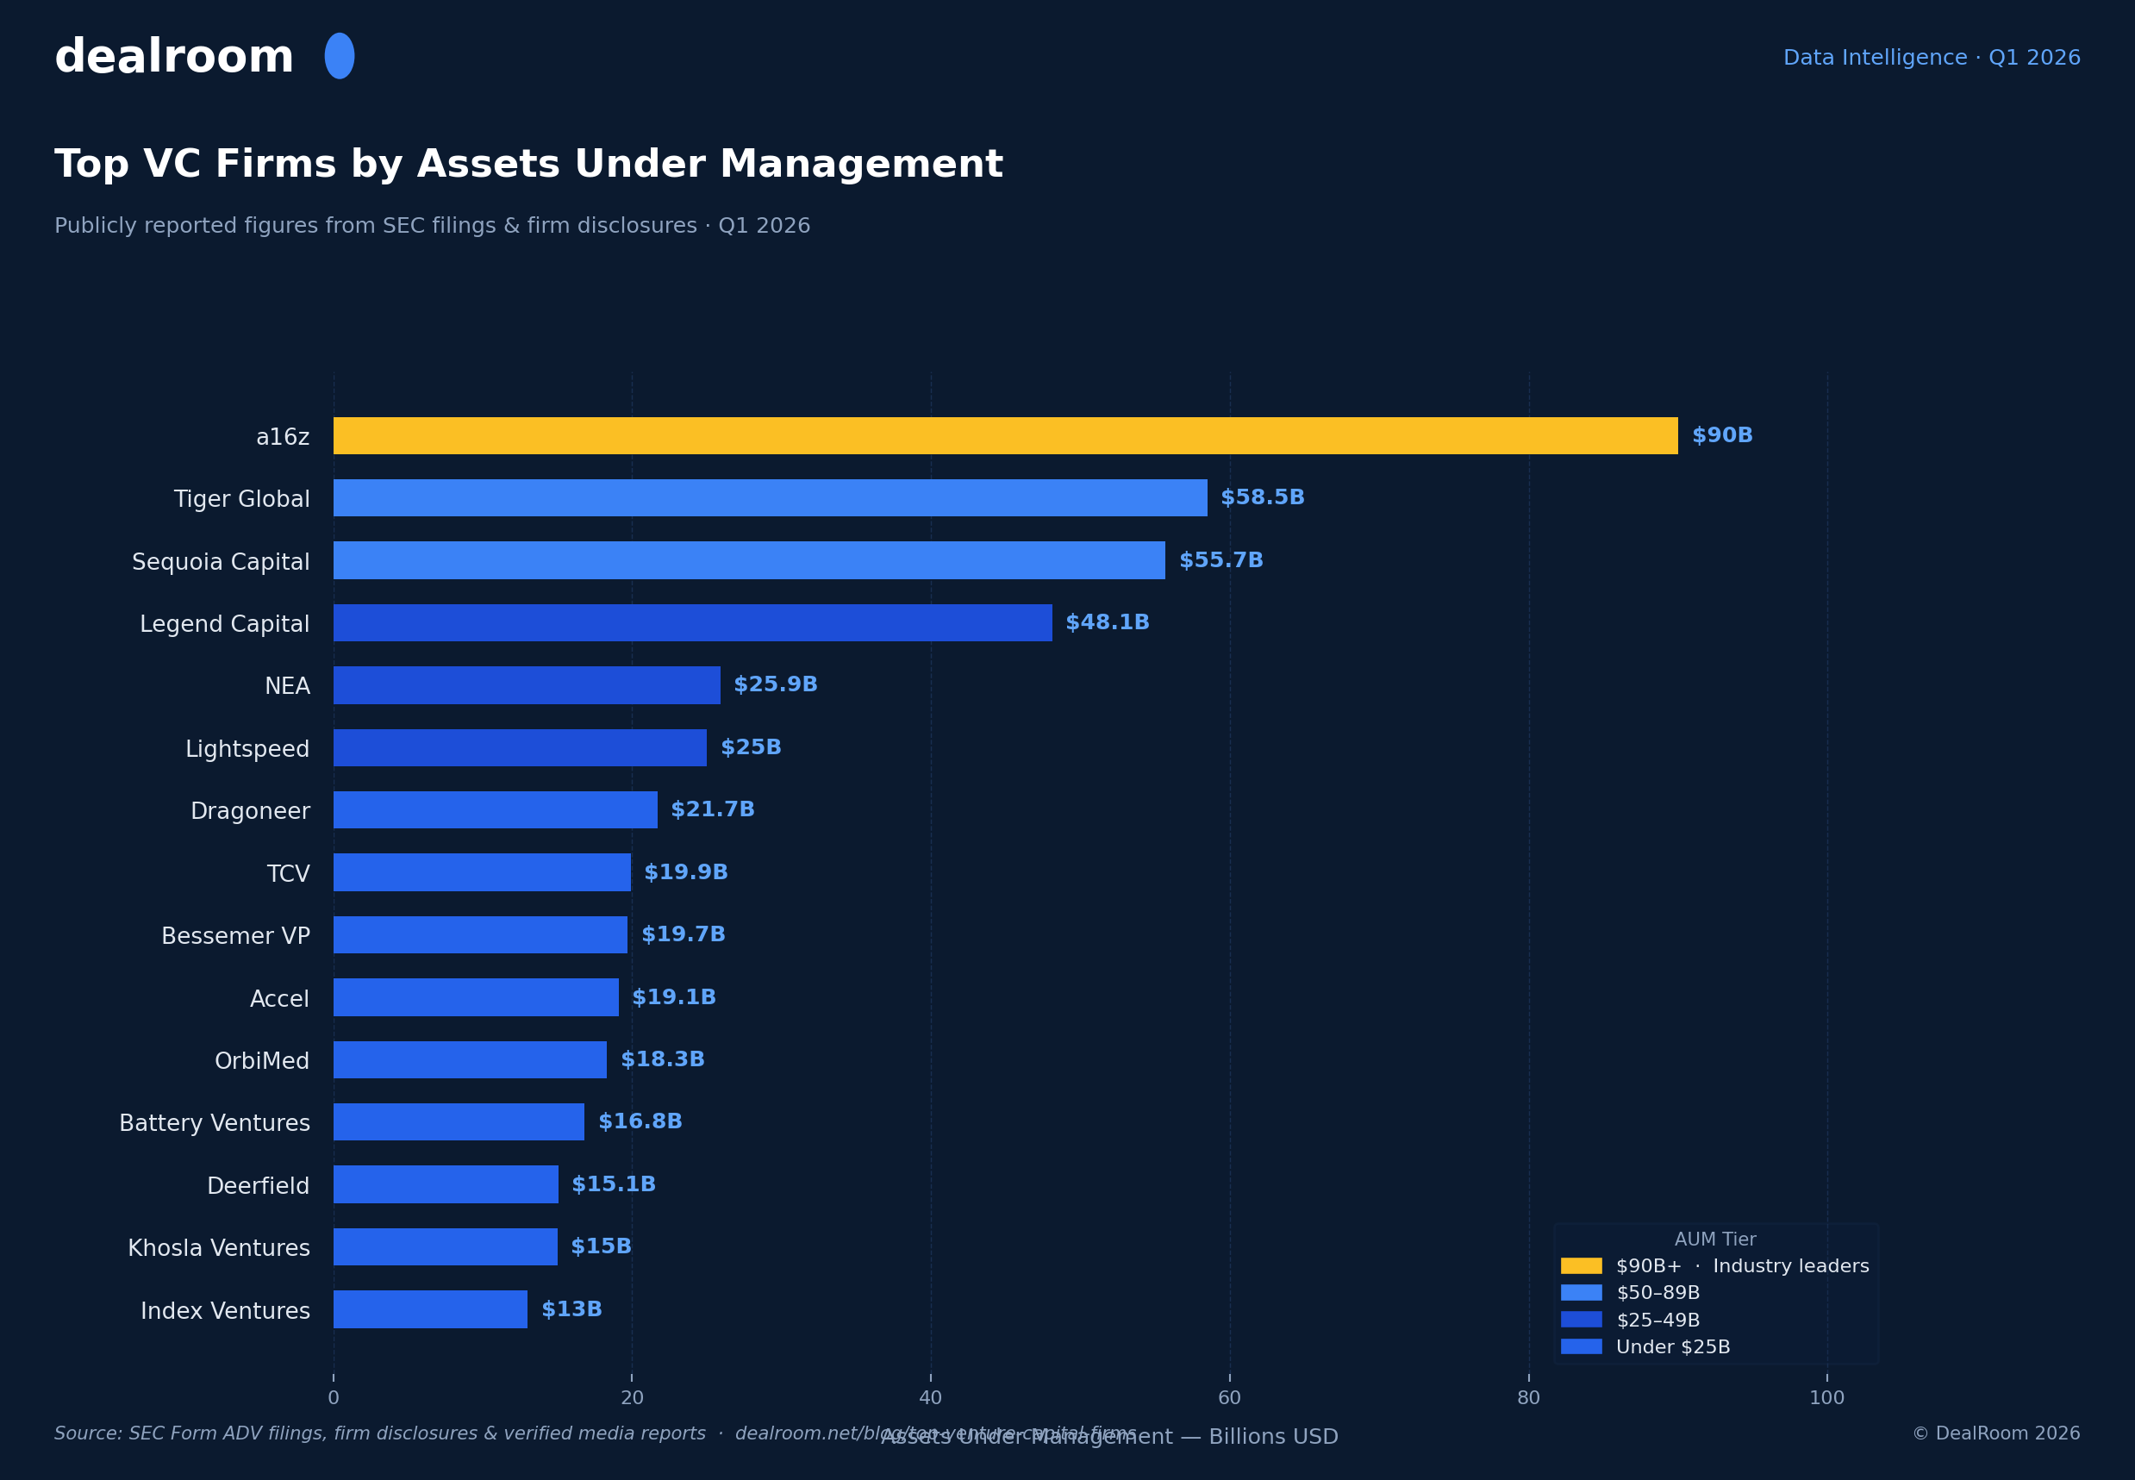
Task: Click the Index Ventures bar
Action: click(x=430, y=1309)
